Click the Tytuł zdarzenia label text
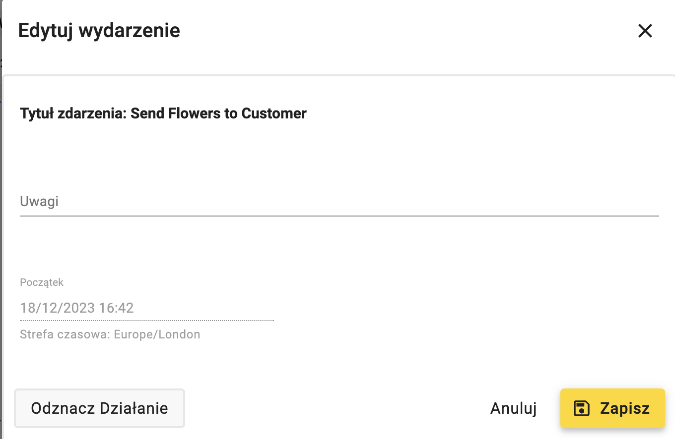This screenshot has width=675, height=439. (73, 113)
